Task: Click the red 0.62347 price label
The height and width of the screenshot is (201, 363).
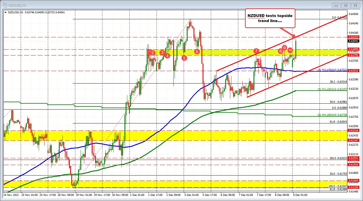Action: (x=353, y=140)
